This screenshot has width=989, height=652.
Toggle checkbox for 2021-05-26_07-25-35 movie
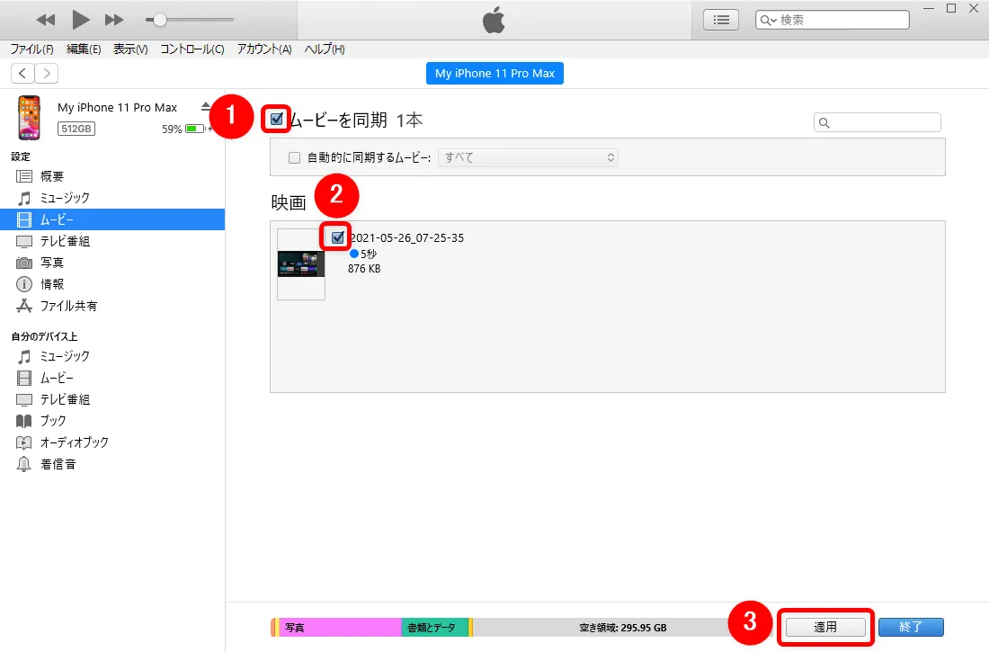pos(338,237)
